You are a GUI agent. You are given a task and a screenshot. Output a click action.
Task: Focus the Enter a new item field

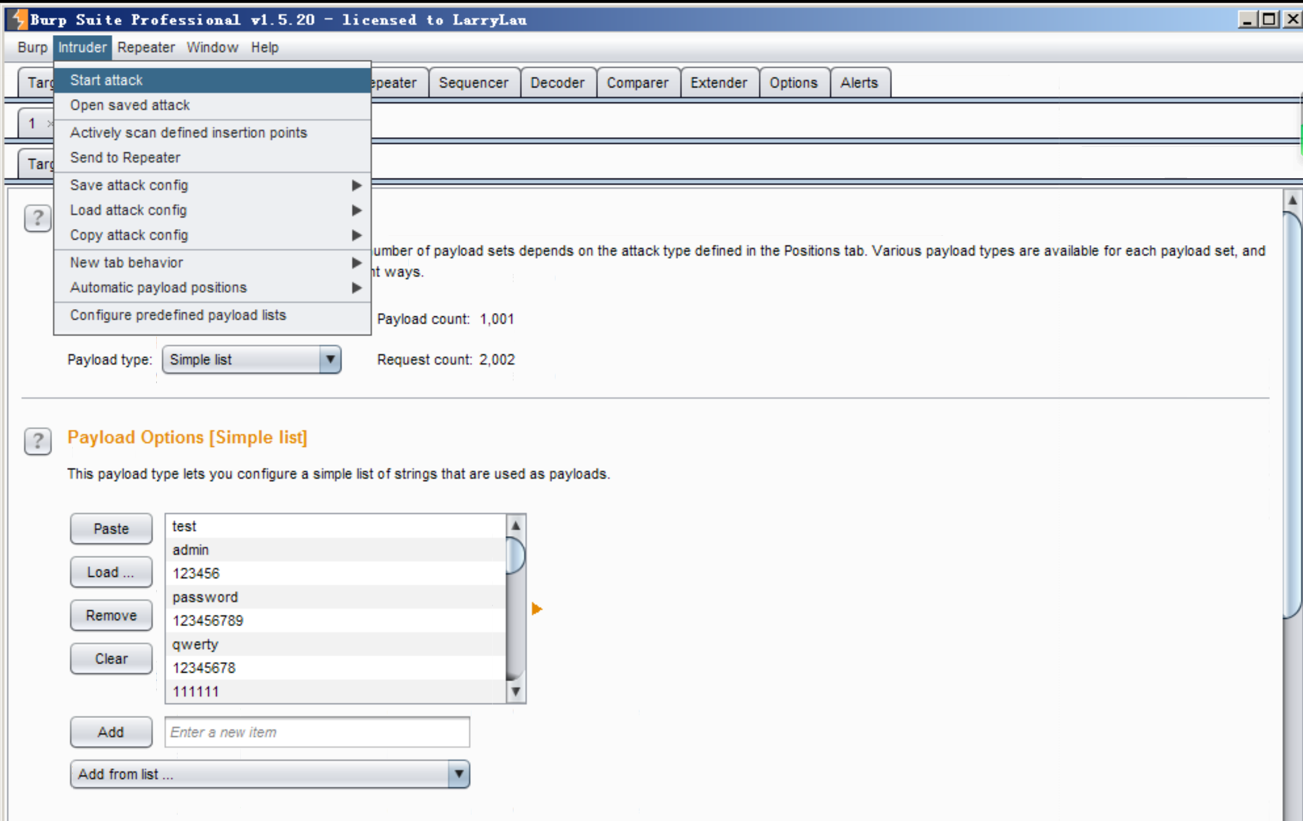tap(317, 732)
